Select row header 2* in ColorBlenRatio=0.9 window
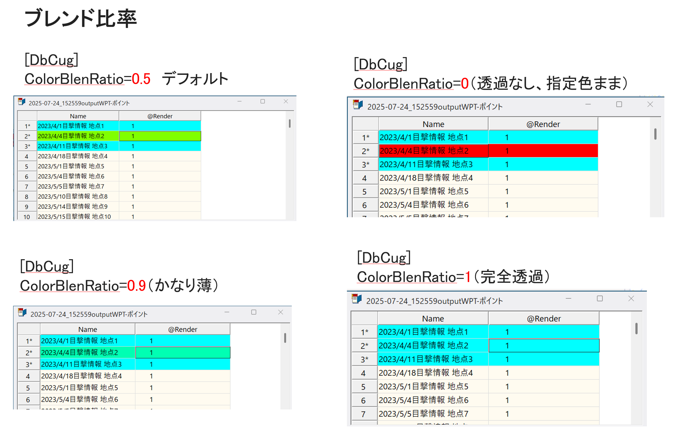The width and height of the screenshot is (674, 438). [29, 353]
